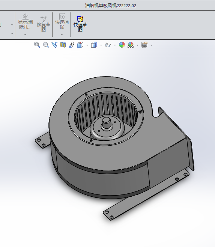Select the long lower mounting bracket
The width and height of the screenshot is (215, 247).
146,194
